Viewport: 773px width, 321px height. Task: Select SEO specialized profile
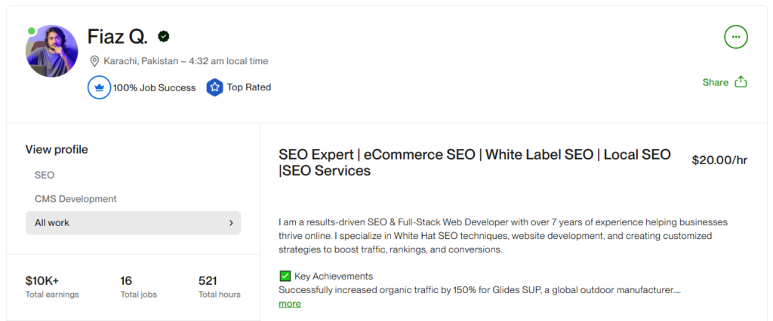(x=45, y=176)
